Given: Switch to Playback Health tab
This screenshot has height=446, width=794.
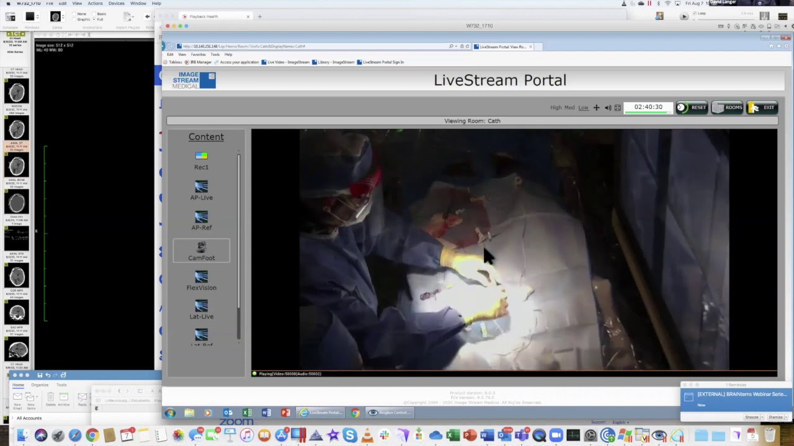Looking at the screenshot, I should [x=216, y=17].
